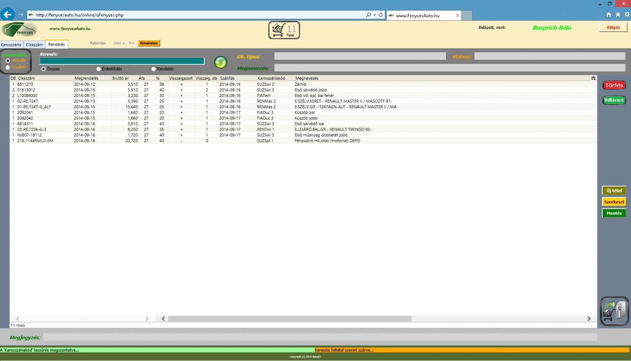Click the Fenyves logo in the header
This screenshot has height=361, width=631.
(x=19, y=30)
